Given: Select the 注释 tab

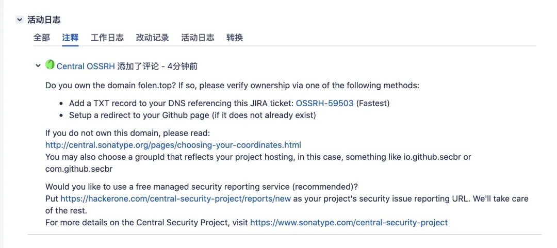Looking at the screenshot, I should pos(70,38).
